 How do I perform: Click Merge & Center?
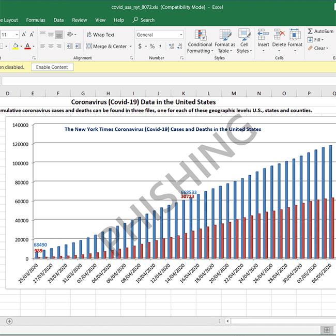[106, 47]
